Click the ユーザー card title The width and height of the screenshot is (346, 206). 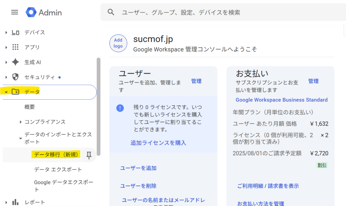pos(135,73)
